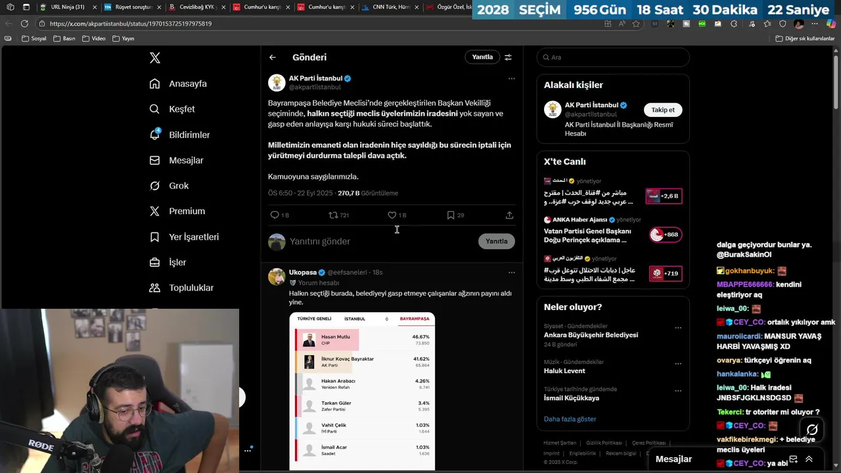Viewport: 841px width, 473px height.
Task: Open Grok in the sidebar
Action: (x=169, y=186)
